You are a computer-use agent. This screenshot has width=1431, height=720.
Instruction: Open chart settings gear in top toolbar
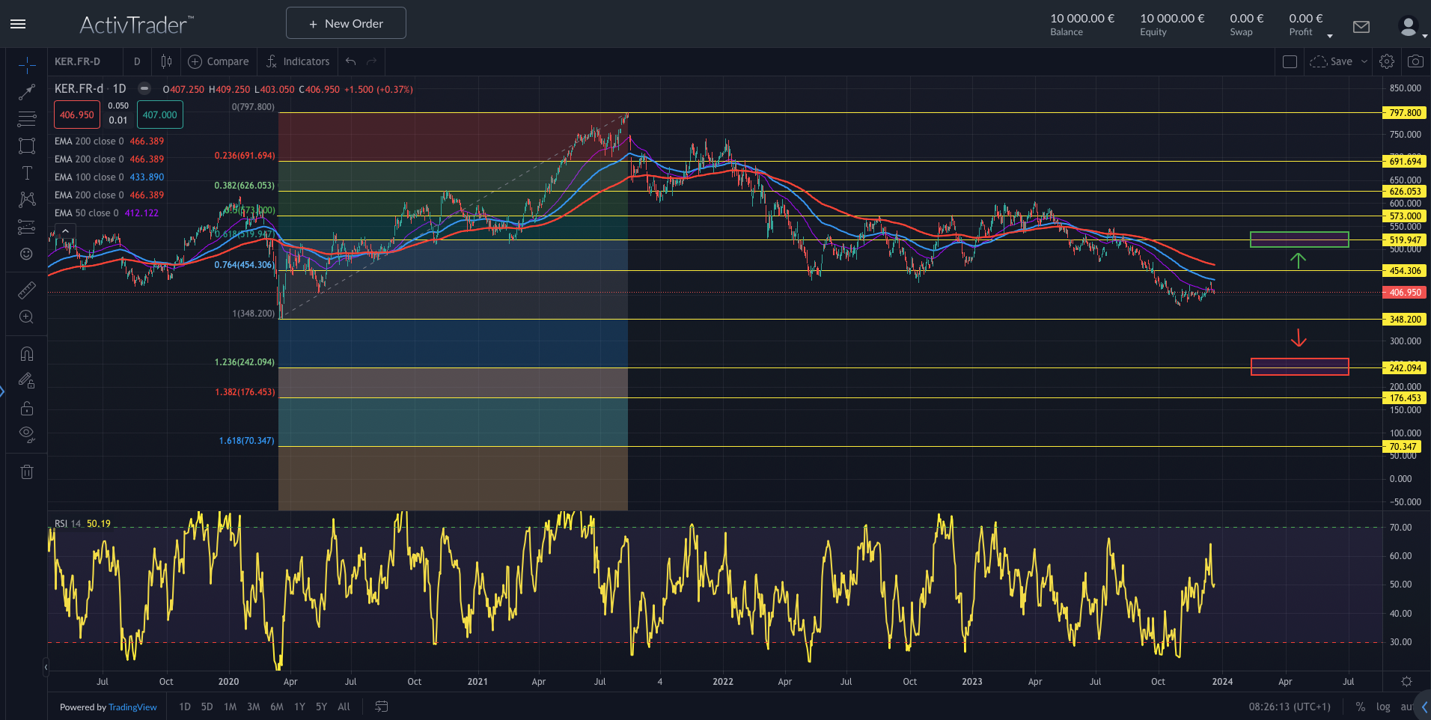click(x=1387, y=61)
